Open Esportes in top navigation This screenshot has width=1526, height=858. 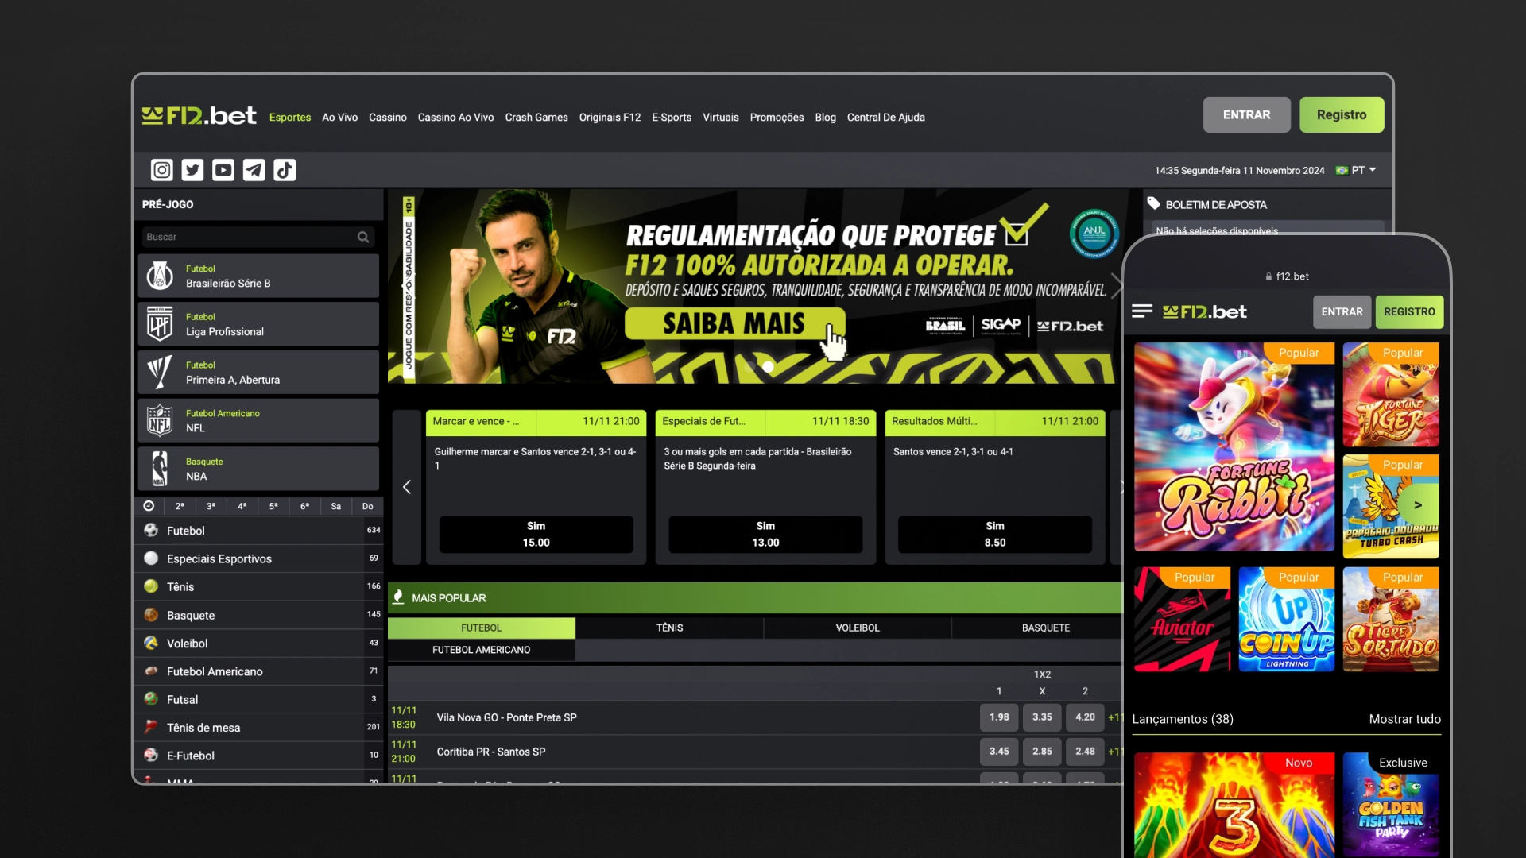click(290, 117)
